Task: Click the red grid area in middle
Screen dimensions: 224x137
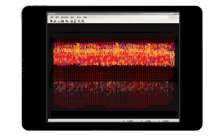Action: point(114,74)
